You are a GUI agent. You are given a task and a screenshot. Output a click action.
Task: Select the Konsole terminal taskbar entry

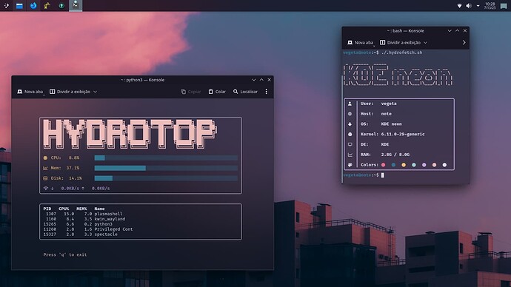click(x=76, y=5)
